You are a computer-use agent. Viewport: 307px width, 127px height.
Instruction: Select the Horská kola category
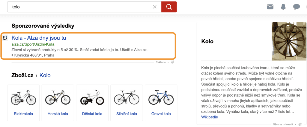pyautogui.click(x=58, y=114)
